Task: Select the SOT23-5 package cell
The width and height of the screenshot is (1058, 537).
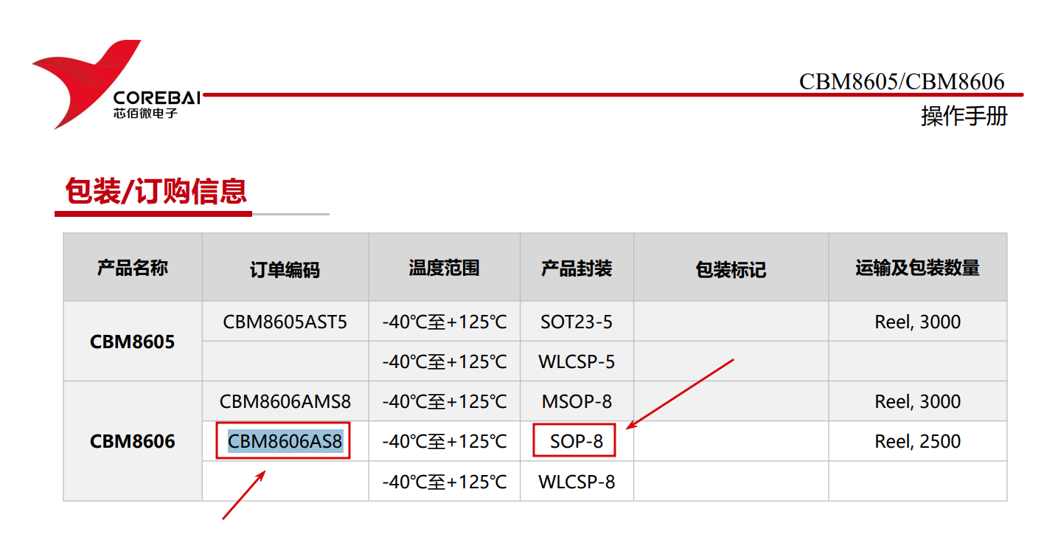Action: coord(577,322)
